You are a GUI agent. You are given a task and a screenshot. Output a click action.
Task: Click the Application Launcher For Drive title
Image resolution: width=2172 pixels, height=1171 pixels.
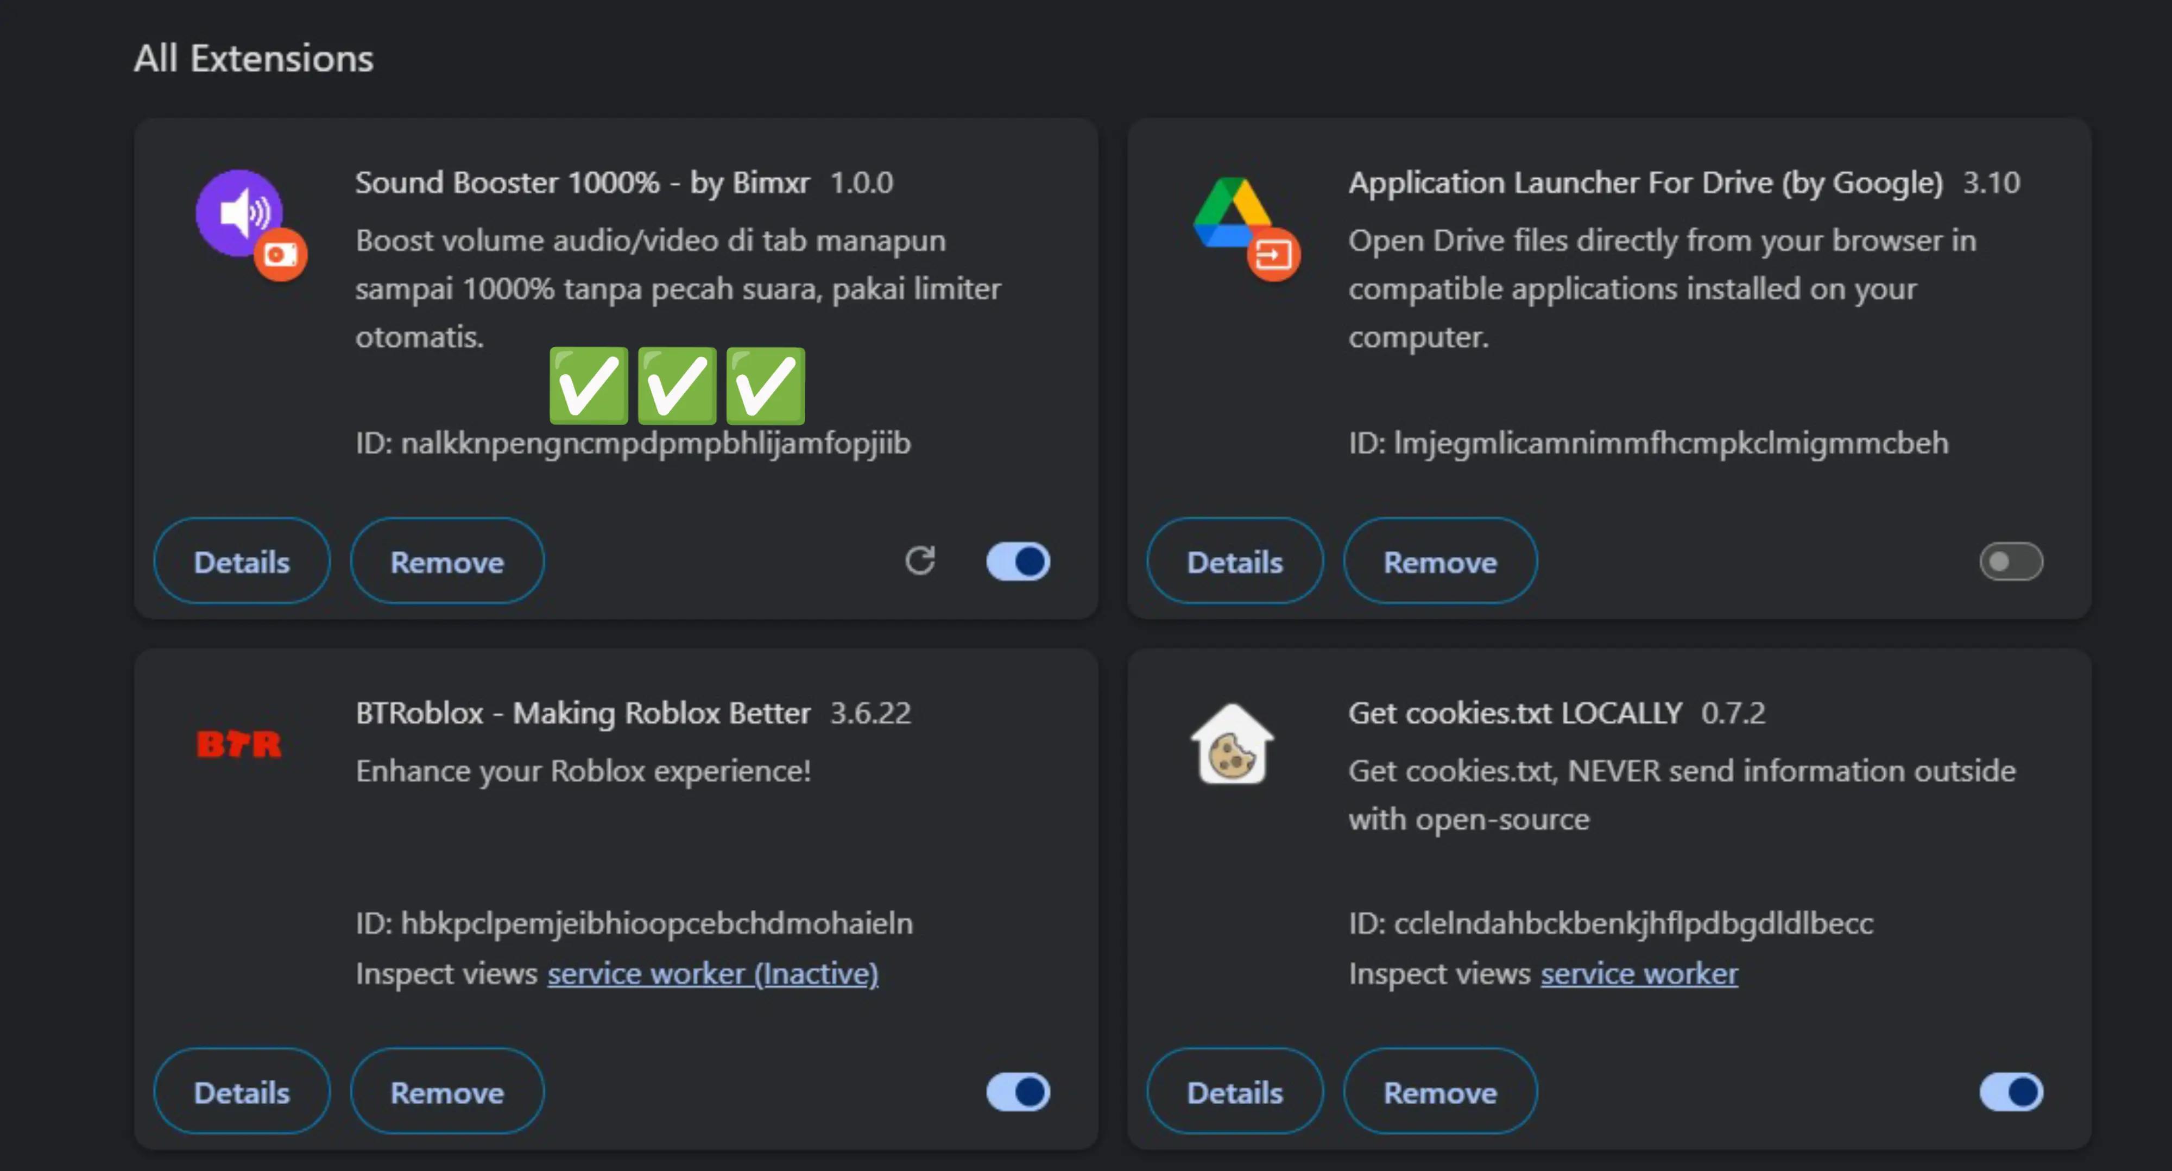pos(1646,182)
